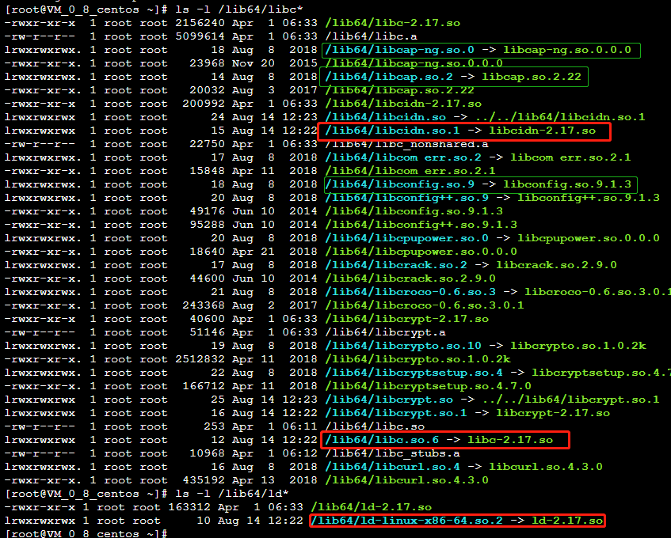Image resolution: width=671 pixels, height=538 pixels.
Task: Select file /lib64/libcroco-0.6.so.3.0.1
Action: 425,305
